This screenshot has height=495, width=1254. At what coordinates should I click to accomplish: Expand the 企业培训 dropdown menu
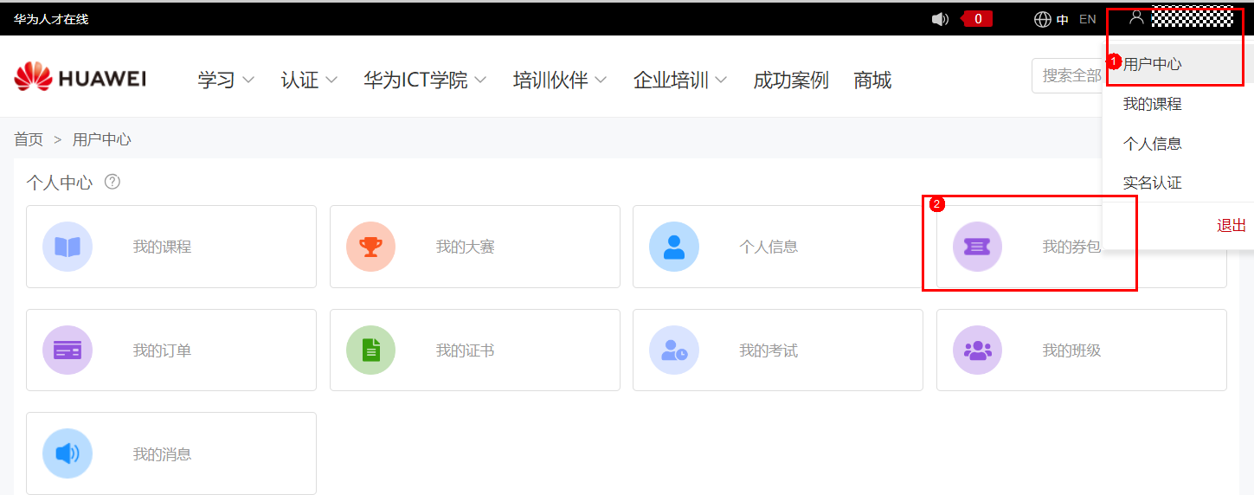(680, 80)
